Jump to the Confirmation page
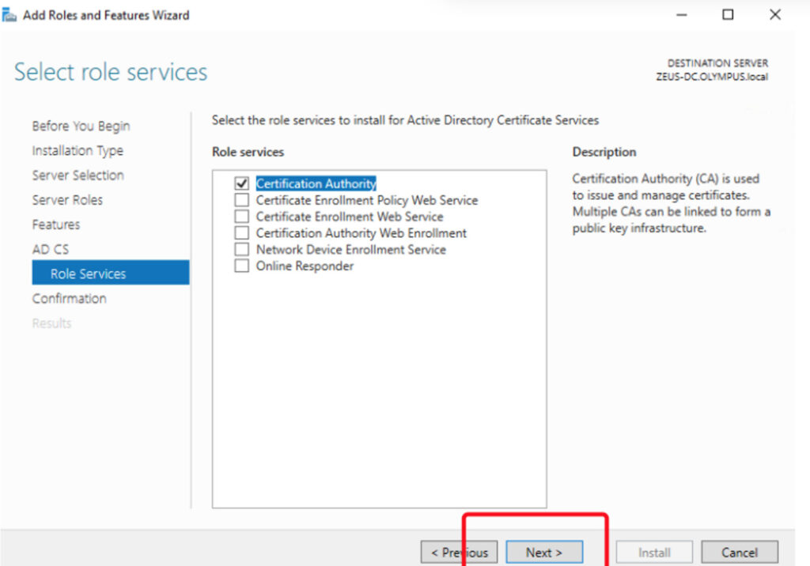The image size is (810, 566). click(x=69, y=298)
